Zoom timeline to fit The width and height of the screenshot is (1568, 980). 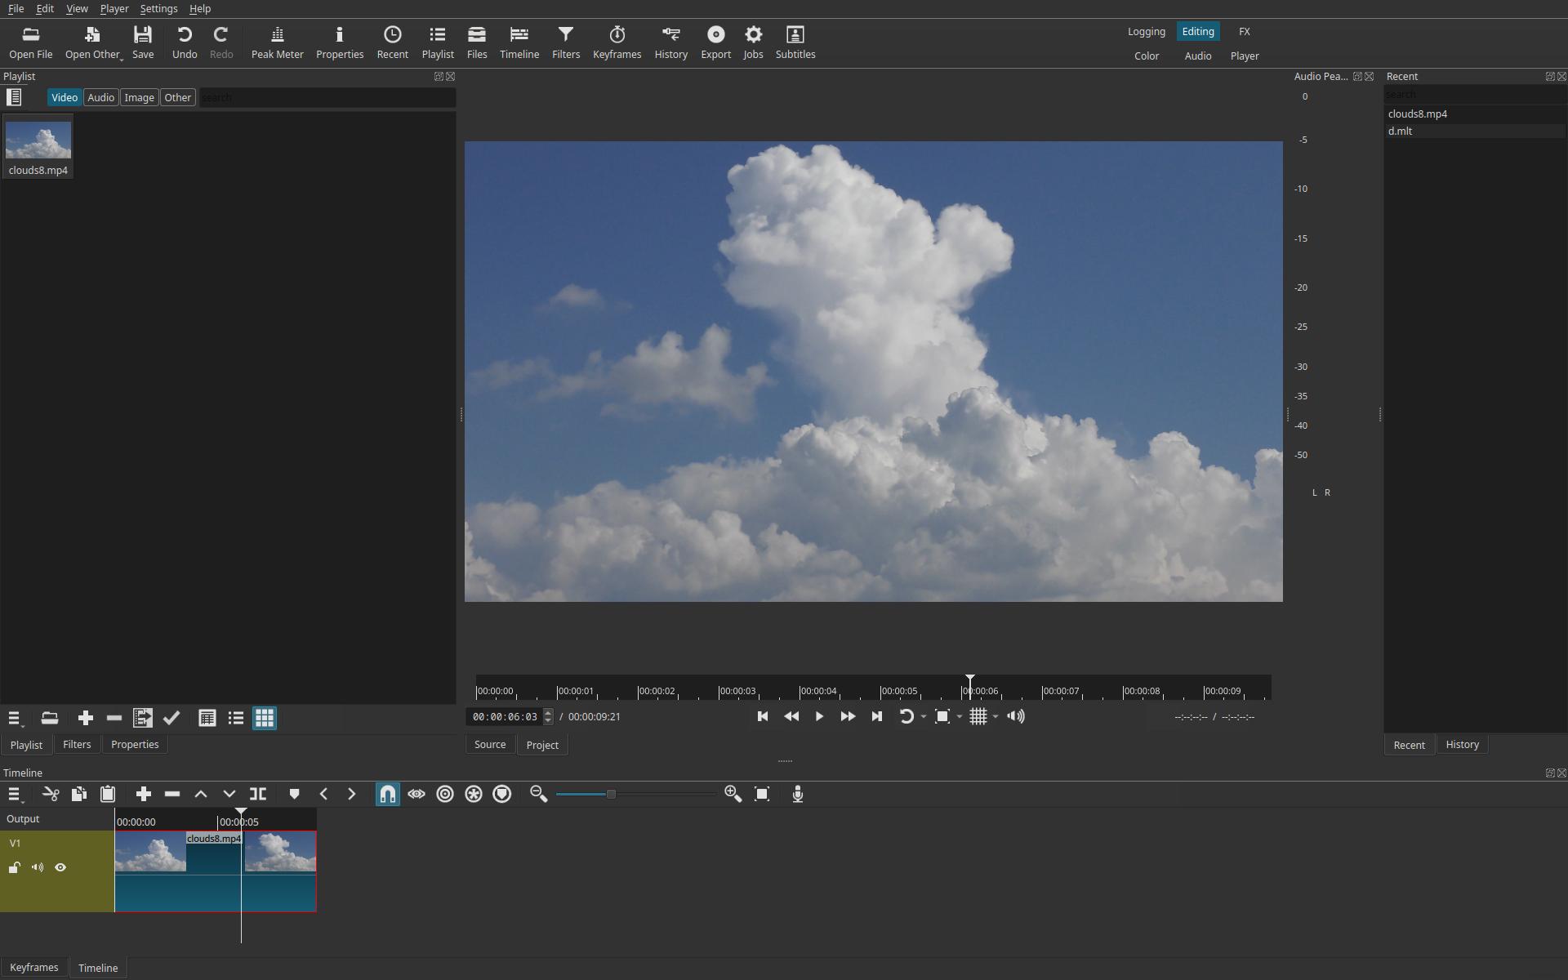coord(762,794)
